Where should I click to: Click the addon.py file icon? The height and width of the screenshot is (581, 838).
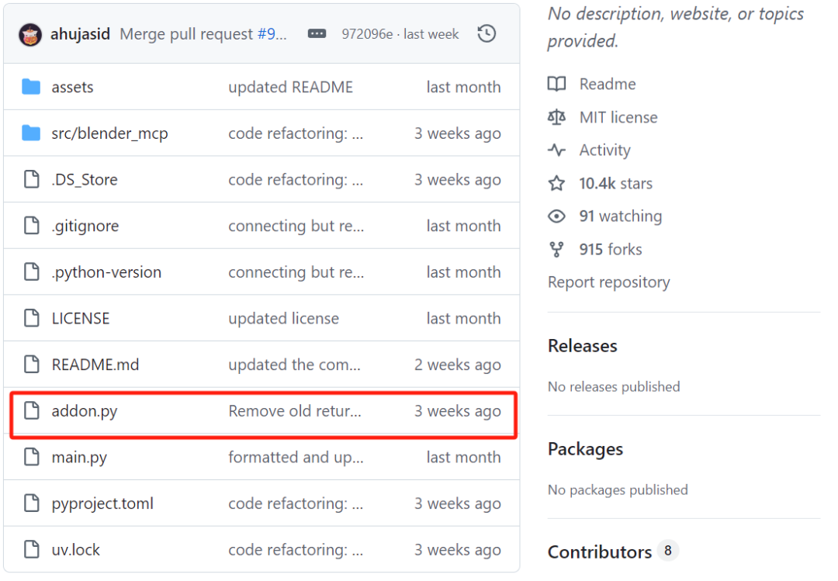tap(31, 411)
